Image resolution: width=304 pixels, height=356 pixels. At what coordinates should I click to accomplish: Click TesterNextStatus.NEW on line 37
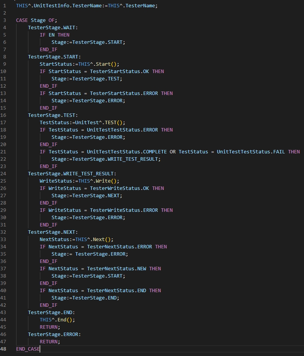pyautogui.click(x=117, y=269)
